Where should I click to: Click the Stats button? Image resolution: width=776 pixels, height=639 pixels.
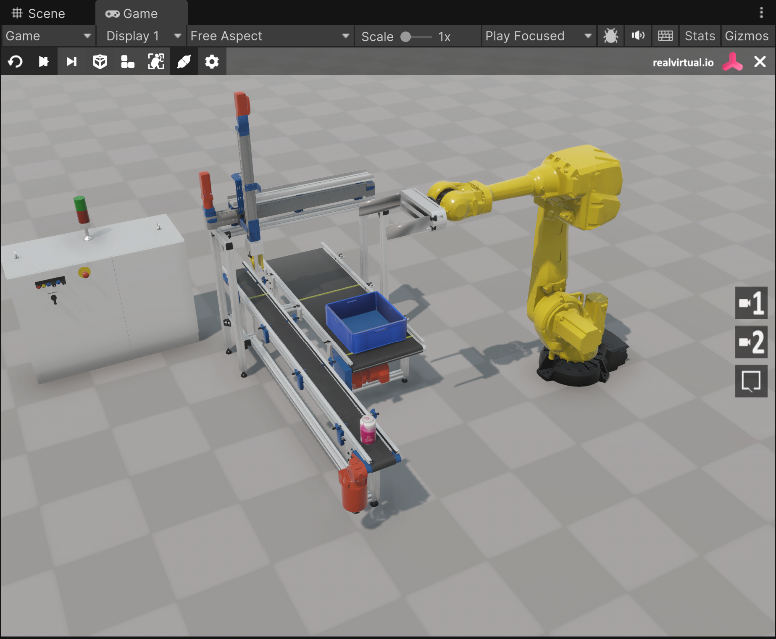[700, 36]
